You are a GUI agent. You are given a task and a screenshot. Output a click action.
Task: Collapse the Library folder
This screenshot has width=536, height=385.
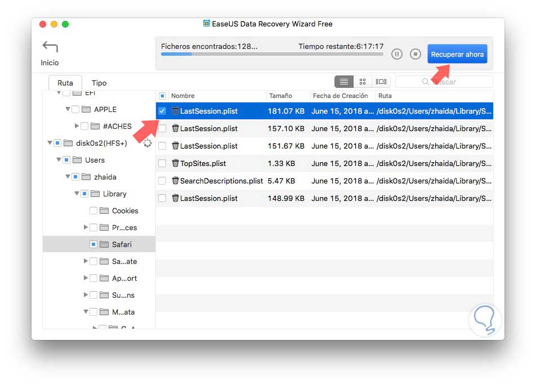coord(77,194)
